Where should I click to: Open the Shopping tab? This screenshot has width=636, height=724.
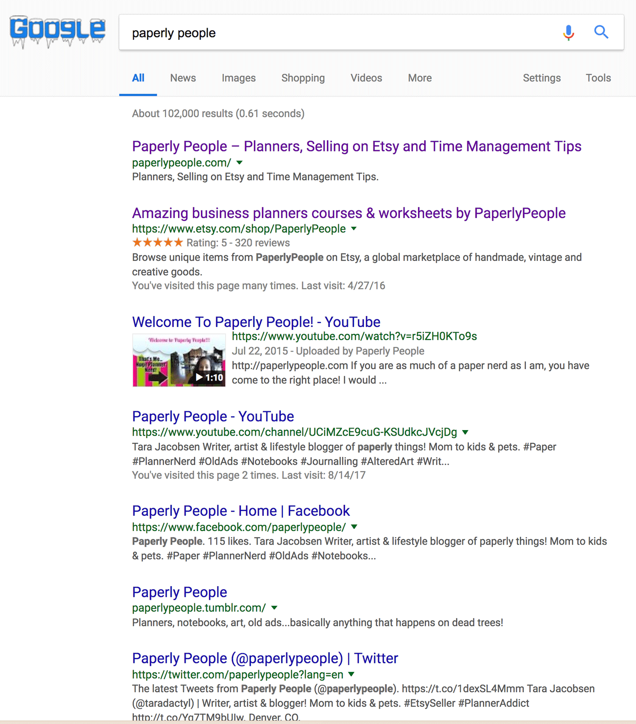(303, 78)
